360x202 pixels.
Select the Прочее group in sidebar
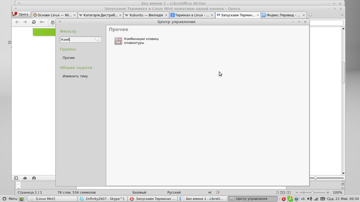(x=69, y=58)
